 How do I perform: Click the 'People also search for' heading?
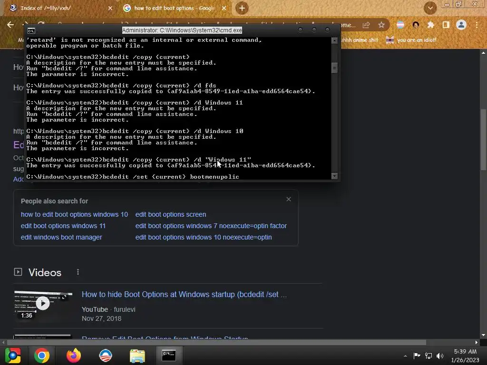[54, 201]
